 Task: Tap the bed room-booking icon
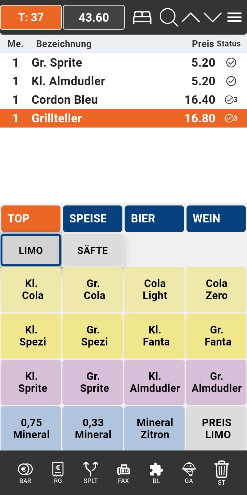point(142,17)
